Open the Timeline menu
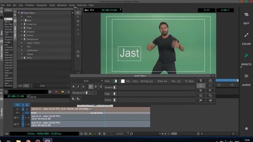This screenshot has width=253, height=142. (30, 5)
